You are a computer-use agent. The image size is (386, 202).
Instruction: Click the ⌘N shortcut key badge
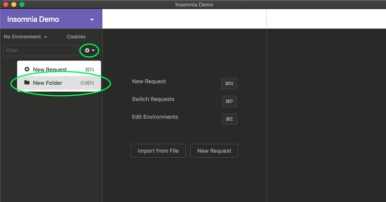tap(229, 84)
